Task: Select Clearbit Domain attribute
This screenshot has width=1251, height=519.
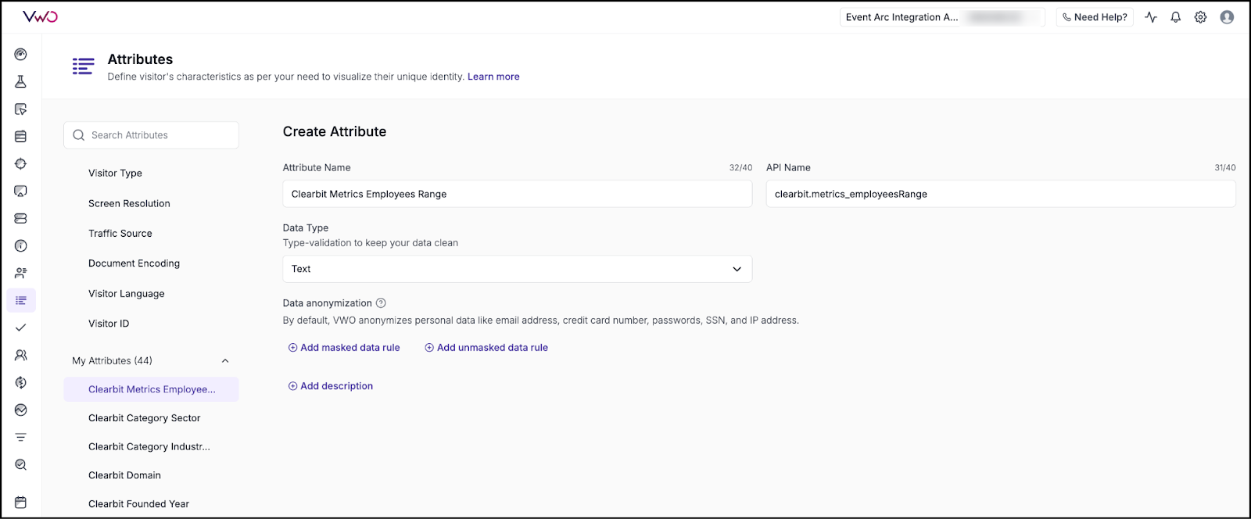Action: (x=124, y=475)
